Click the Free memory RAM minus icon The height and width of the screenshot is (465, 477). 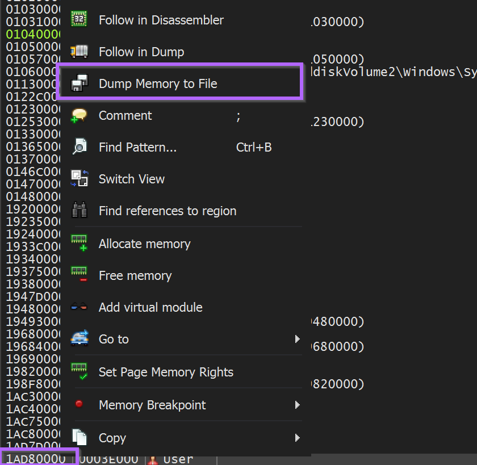tap(79, 274)
